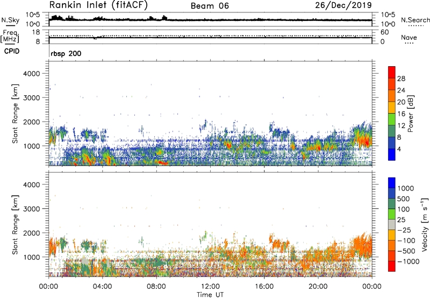Click the '20:00' time axis label
430x298 pixels.
click(318, 287)
